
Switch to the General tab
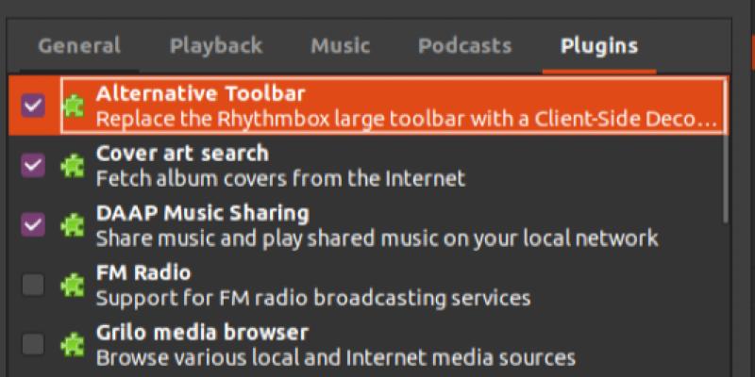click(79, 46)
